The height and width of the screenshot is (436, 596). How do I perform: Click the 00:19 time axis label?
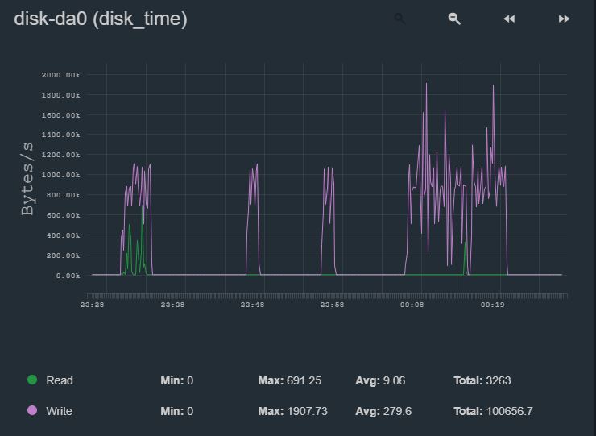pos(493,305)
